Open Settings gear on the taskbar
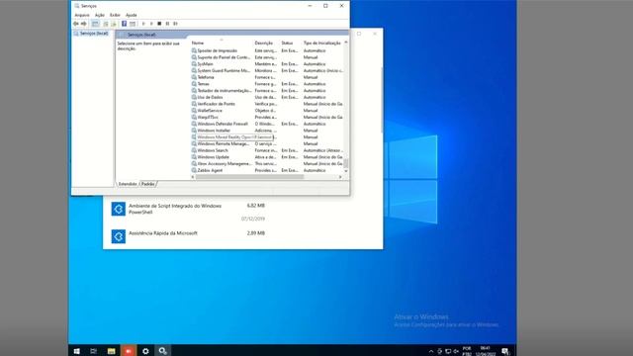The height and width of the screenshot is (356, 633). point(145,351)
